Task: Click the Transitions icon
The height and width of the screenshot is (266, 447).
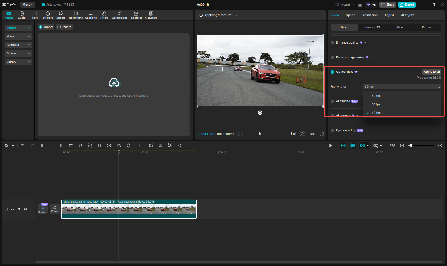Action: coord(76,15)
